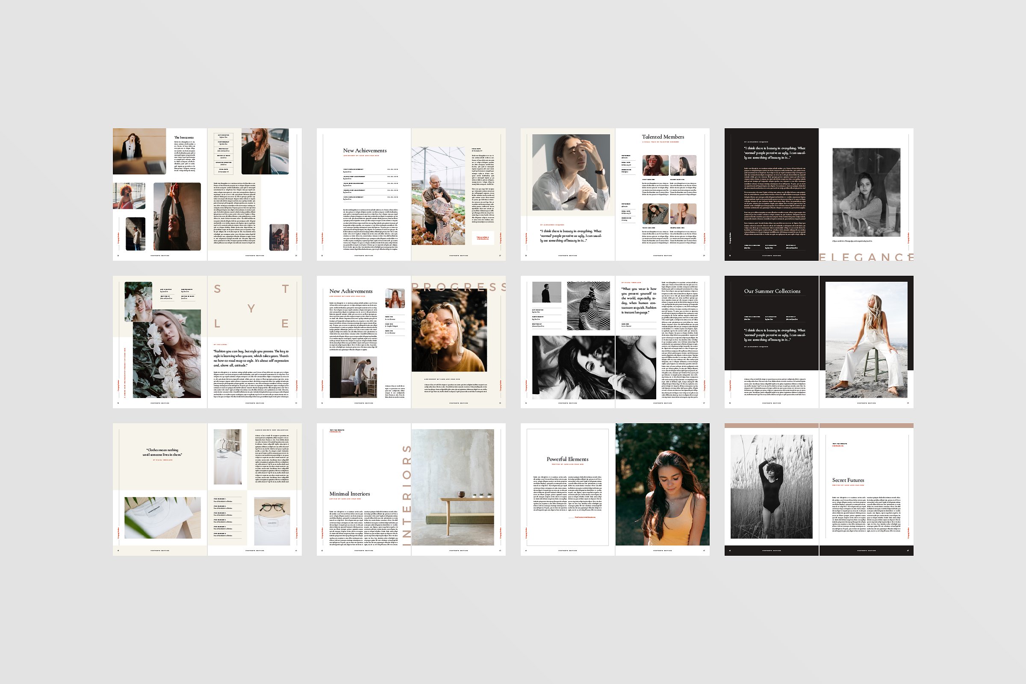The width and height of the screenshot is (1026, 684).
Task: Select the PROGRESS spread
Action: coord(411,342)
